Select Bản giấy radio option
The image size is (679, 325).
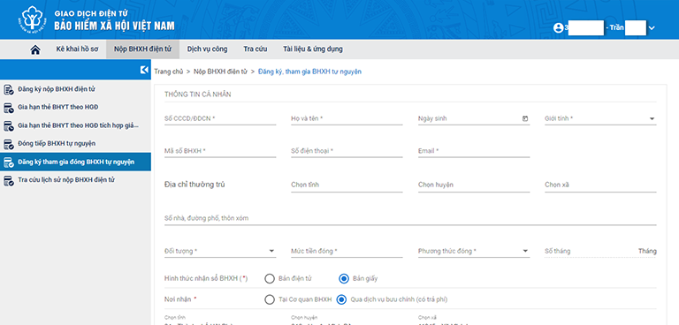[344, 279]
